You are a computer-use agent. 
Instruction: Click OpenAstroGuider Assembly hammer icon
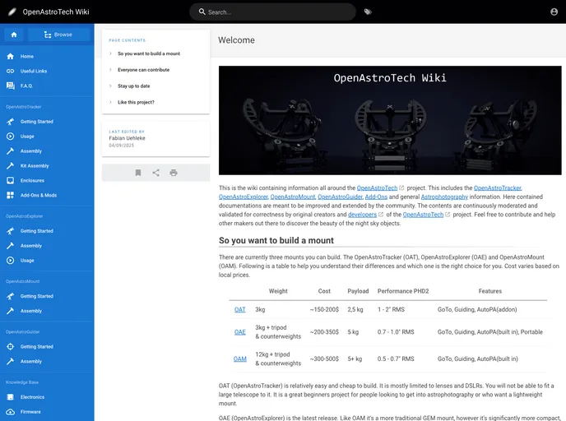(10, 361)
